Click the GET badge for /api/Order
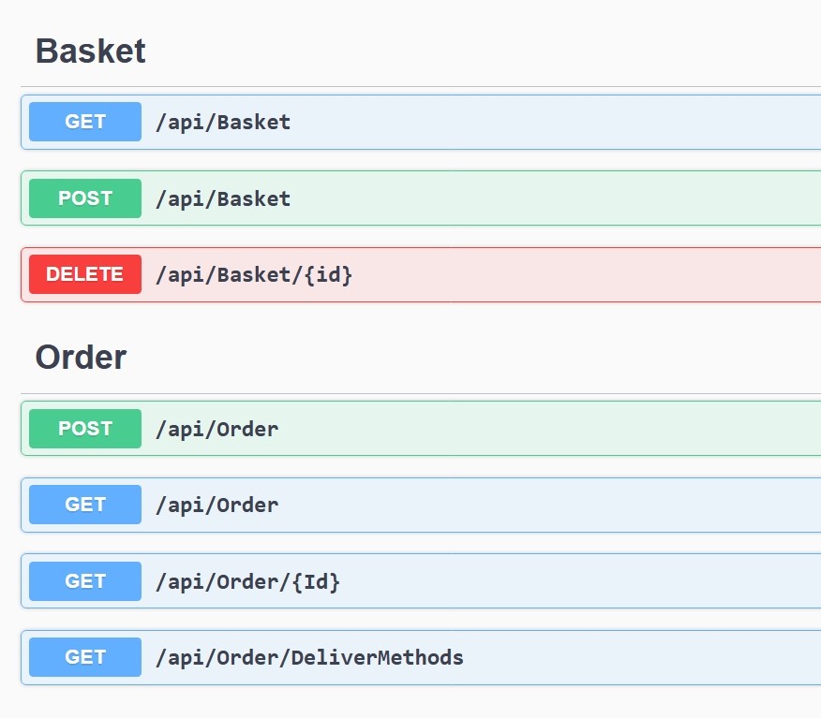 pos(85,505)
